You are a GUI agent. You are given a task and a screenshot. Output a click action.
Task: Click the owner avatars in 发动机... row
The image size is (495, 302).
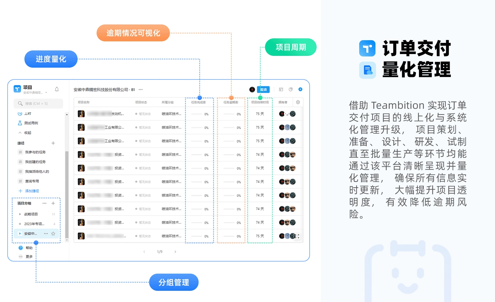pos(287,114)
